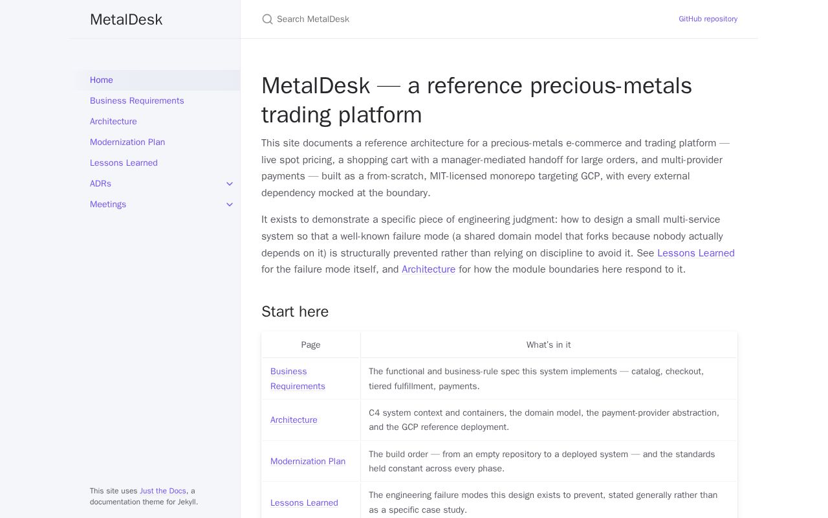This screenshot has width=828, height=518.
Task: Open Lessons Learned in the sidebar
Action: pyautogui.click(x=155, y=163)
